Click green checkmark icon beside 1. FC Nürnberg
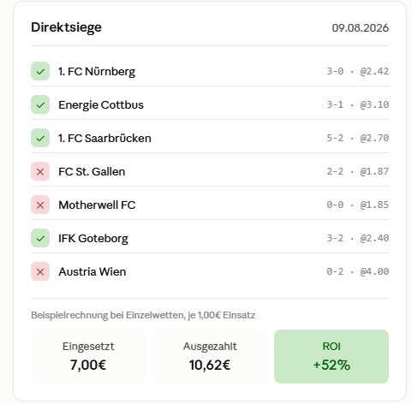The width and height of the screenshot is (412, 404). [40, 71]
